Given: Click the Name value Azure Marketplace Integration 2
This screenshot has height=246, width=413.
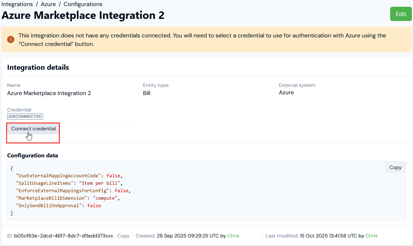Looking at the screenshot, I should point(49,93).
